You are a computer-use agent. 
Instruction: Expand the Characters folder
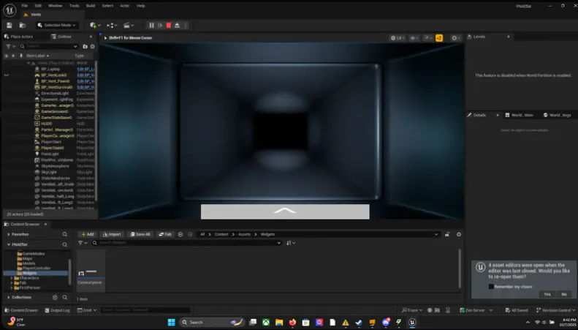[12, 278]
